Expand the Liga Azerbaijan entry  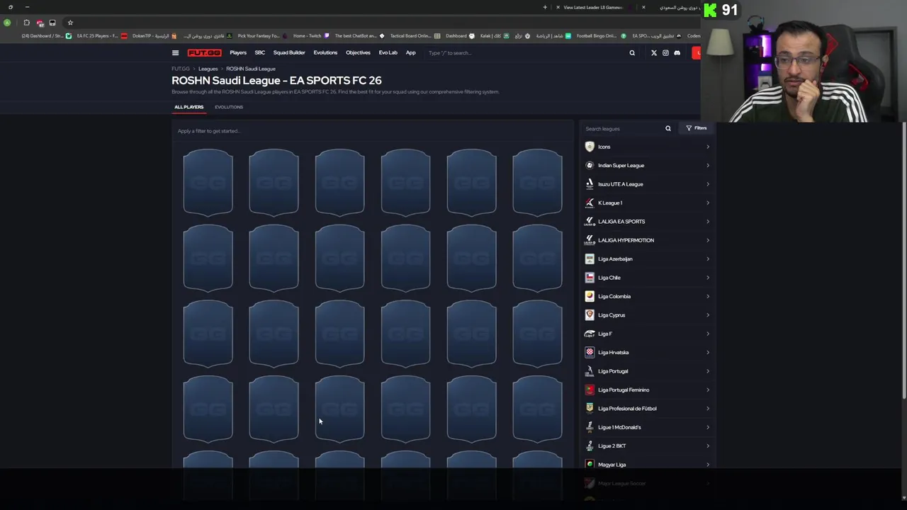707,259
